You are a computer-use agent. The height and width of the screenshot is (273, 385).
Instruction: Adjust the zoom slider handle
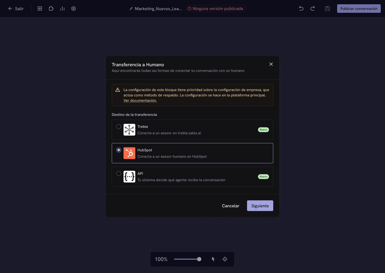[199, 259]
